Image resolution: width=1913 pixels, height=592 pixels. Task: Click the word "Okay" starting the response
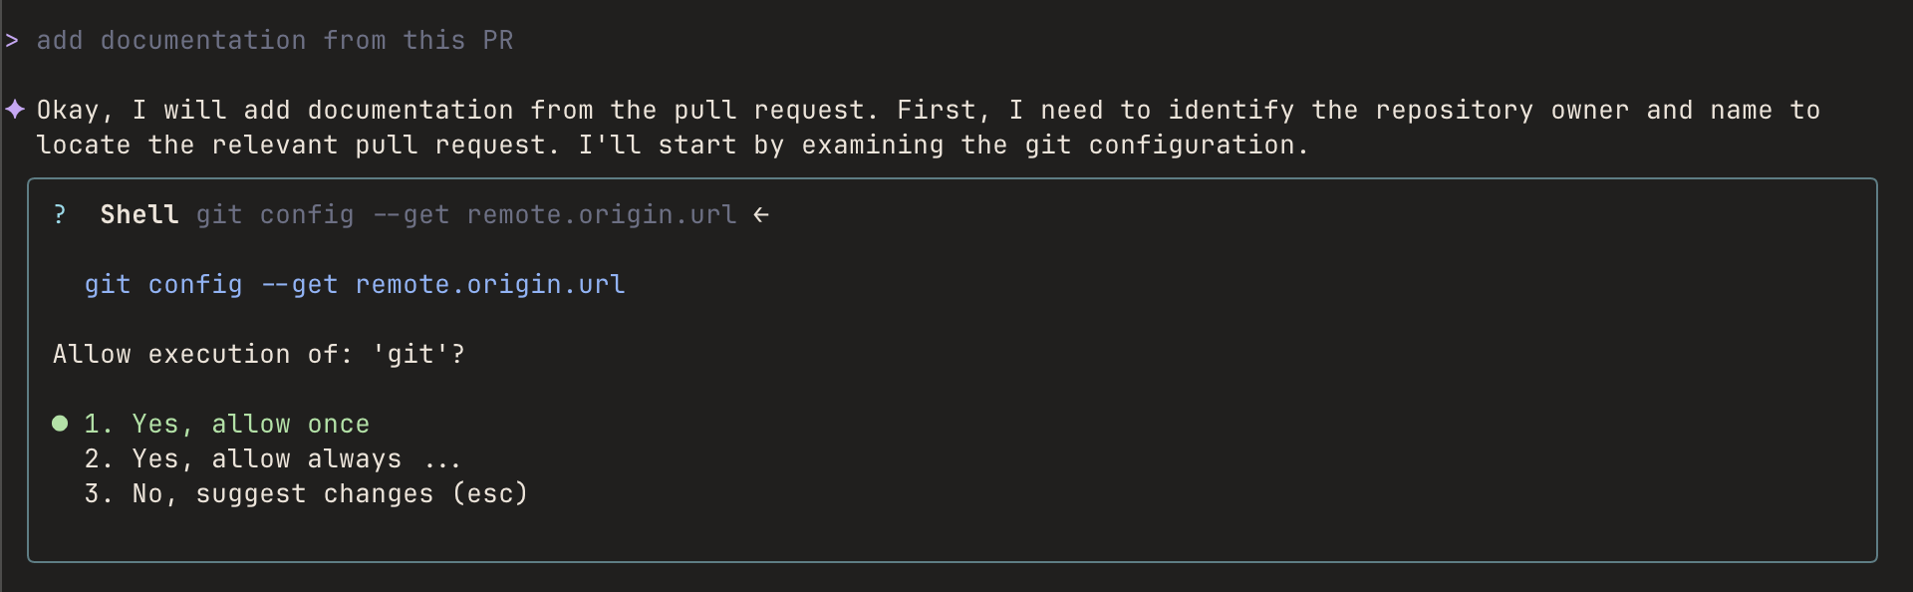click(x=68, y=110)
